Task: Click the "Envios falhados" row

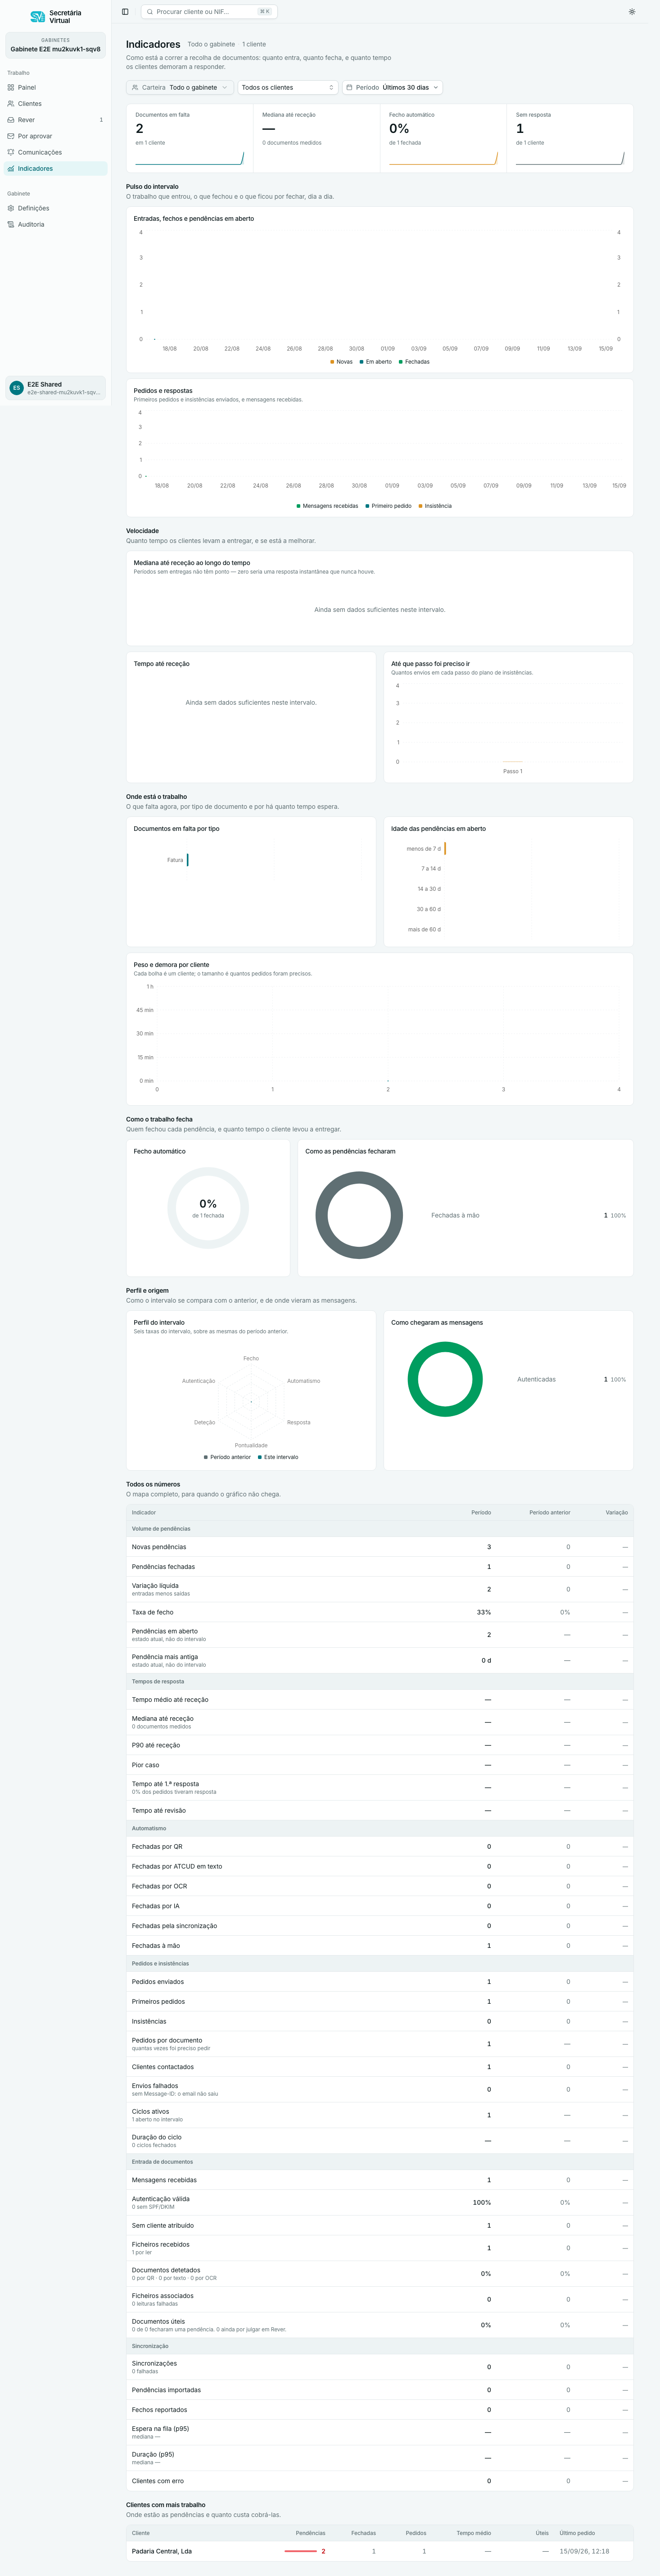Action: tap(380, 2089)
